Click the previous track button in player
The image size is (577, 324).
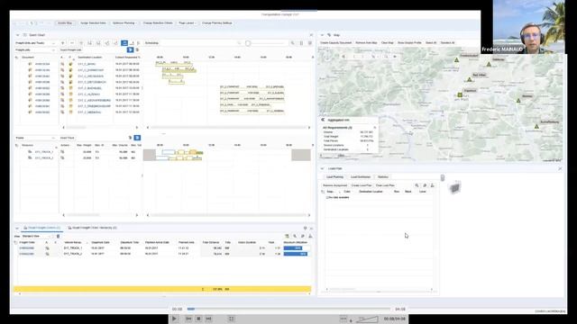[x=188, y=319]
